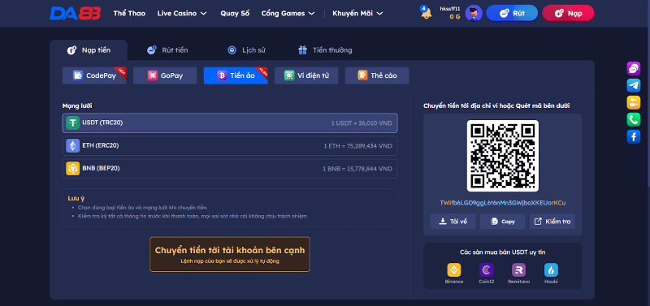Click the BNB coin icon
Image resolution: width=650 pixels, height=306 pixels.
[72, 169]
